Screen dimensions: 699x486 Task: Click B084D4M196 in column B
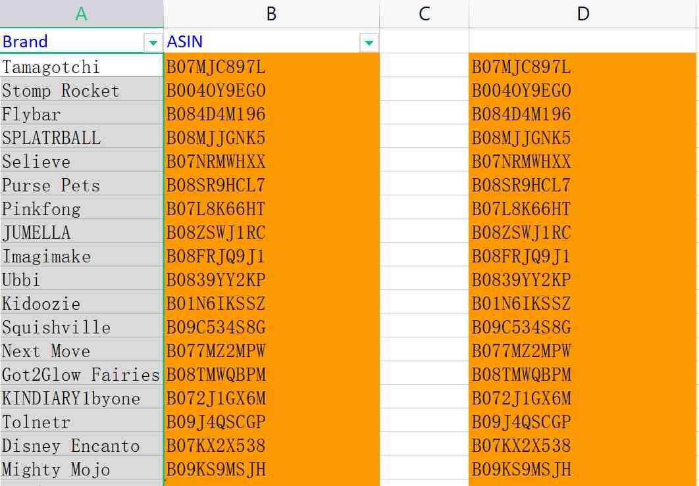point(271,114)
